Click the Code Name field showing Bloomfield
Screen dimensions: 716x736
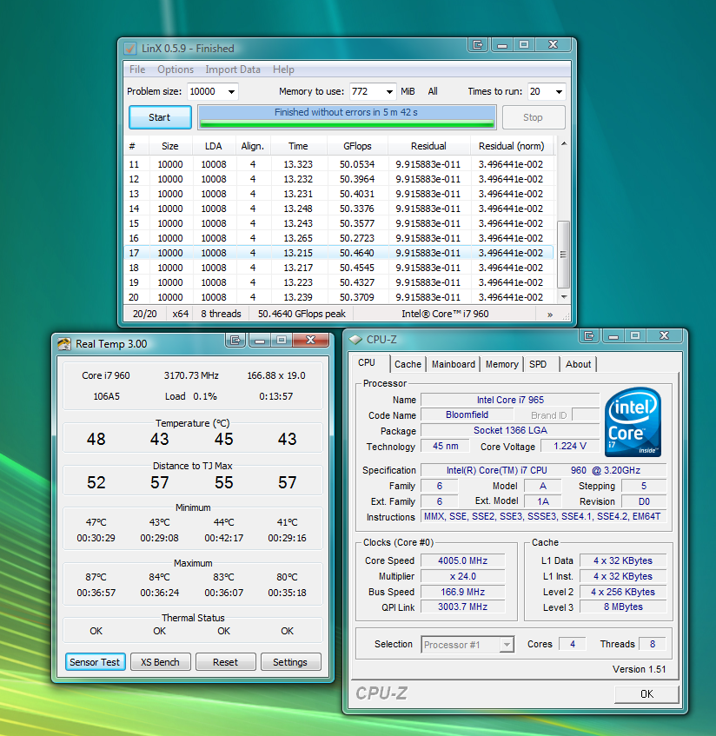coord(467,415)
